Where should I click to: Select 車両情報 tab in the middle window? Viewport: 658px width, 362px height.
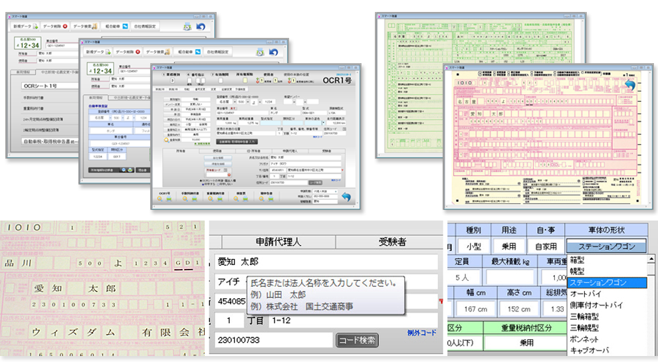(x=96, y=98)
